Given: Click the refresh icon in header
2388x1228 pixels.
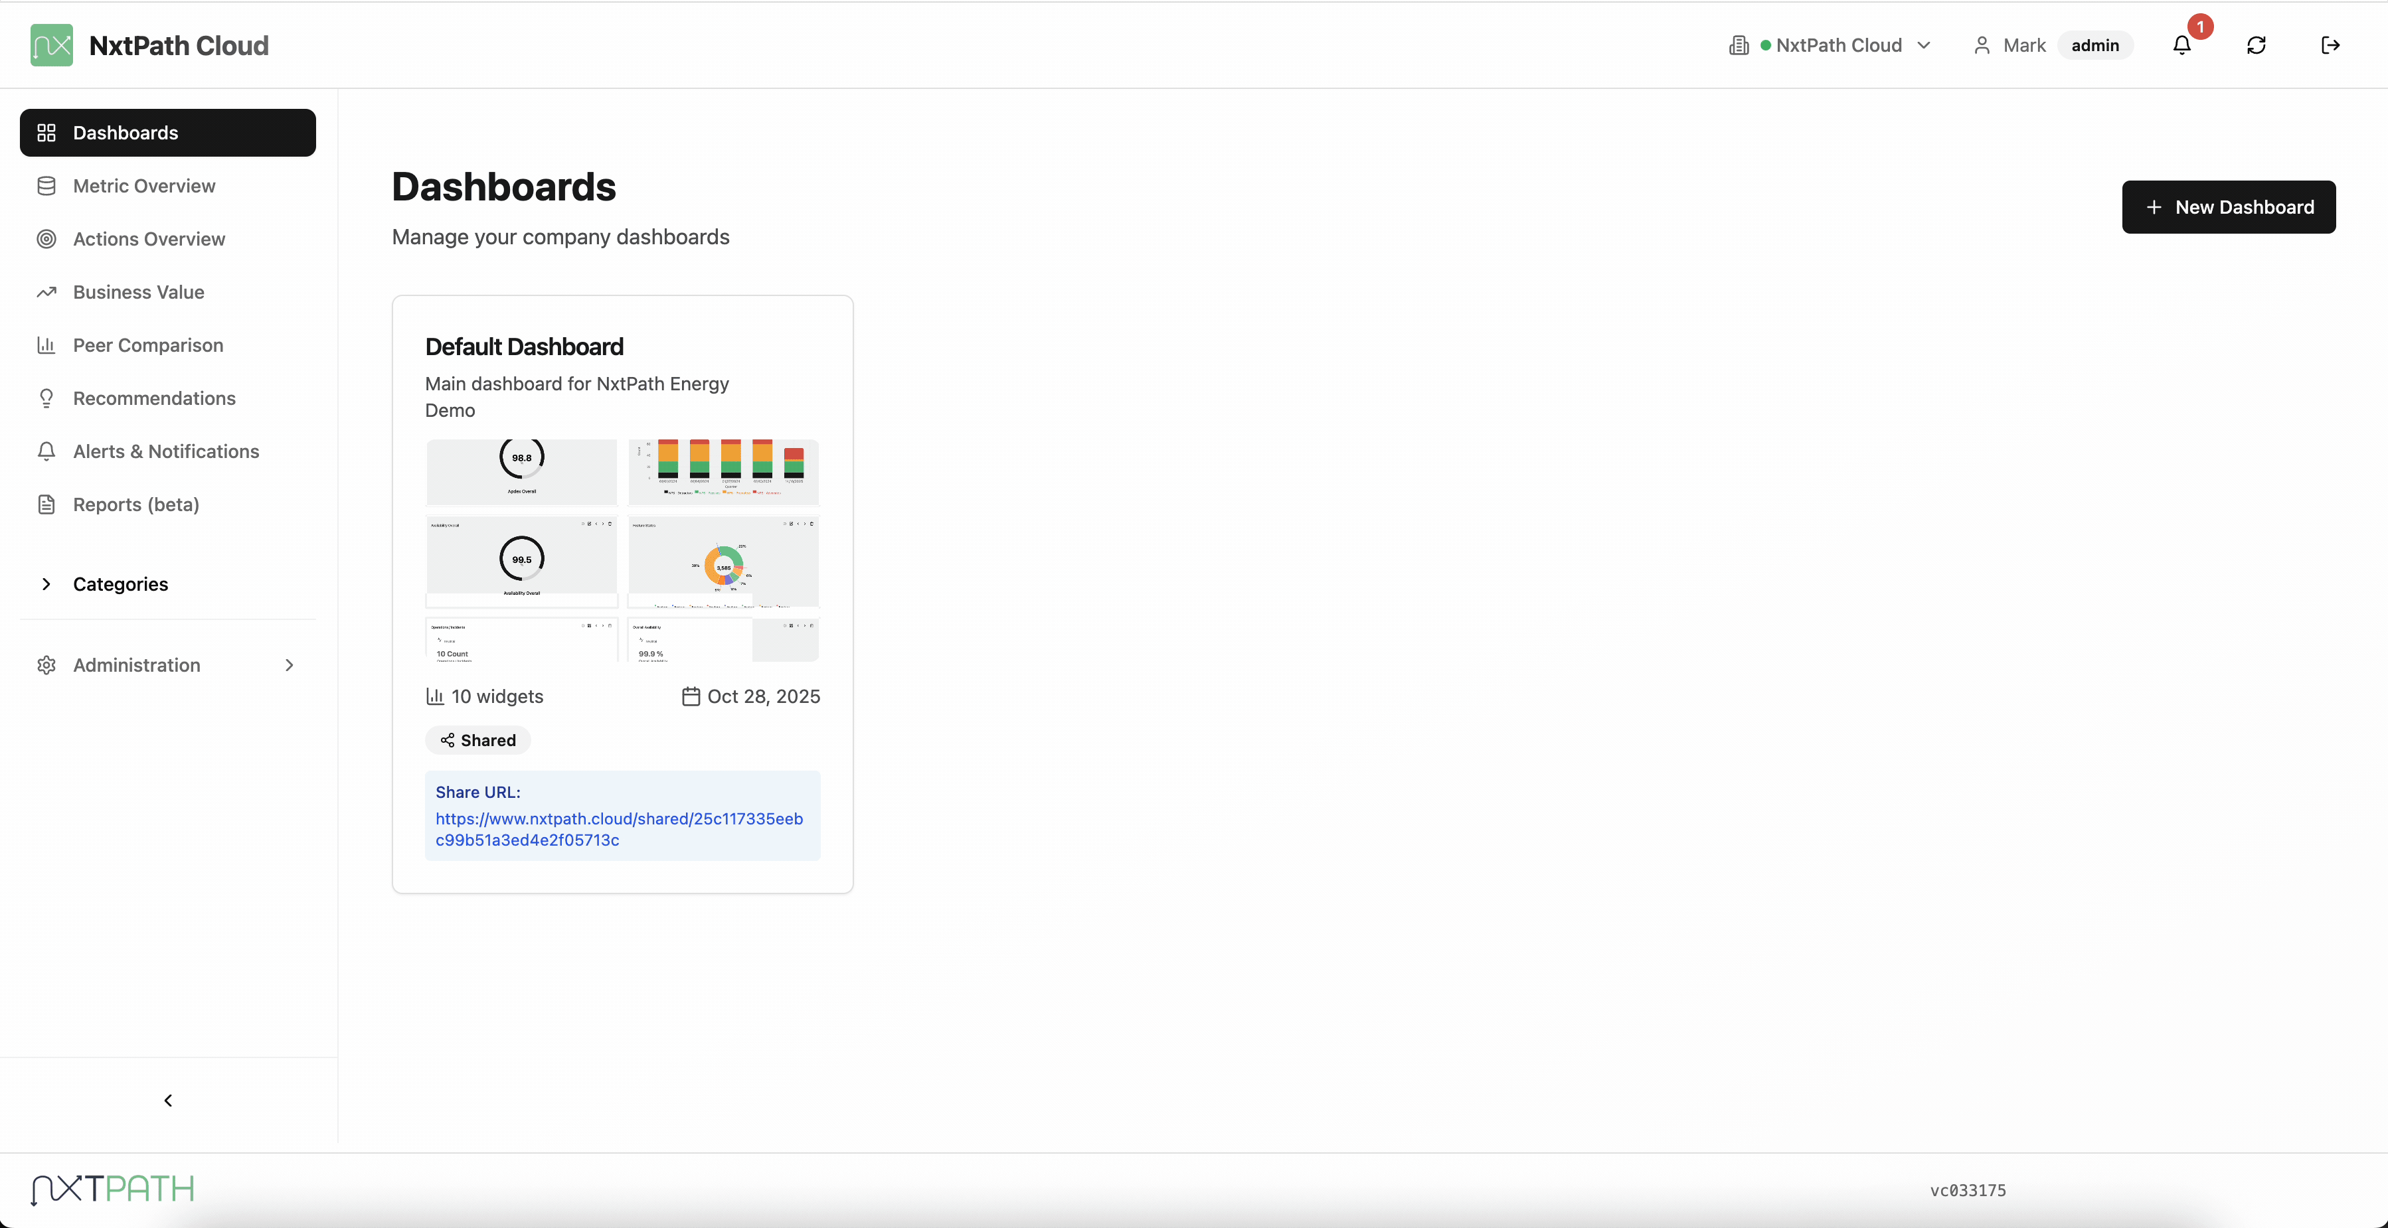Looking at the screenshot, I should (x=2257, y=45).
